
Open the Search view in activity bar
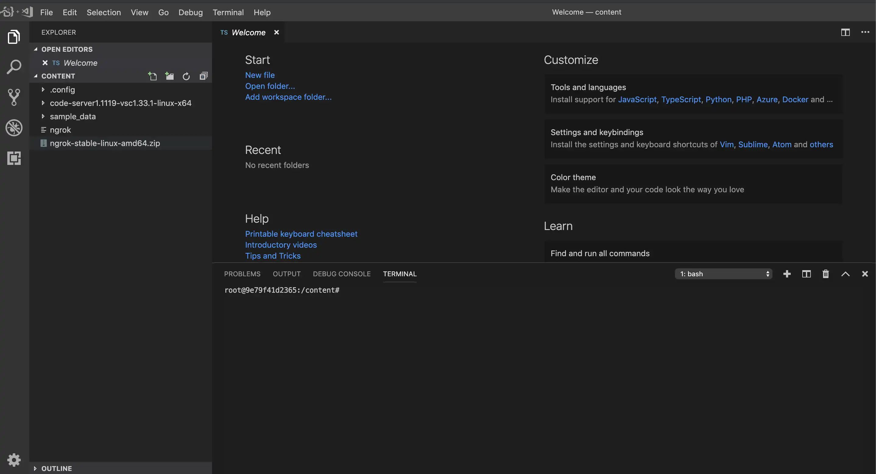click(x=14, y=67)
